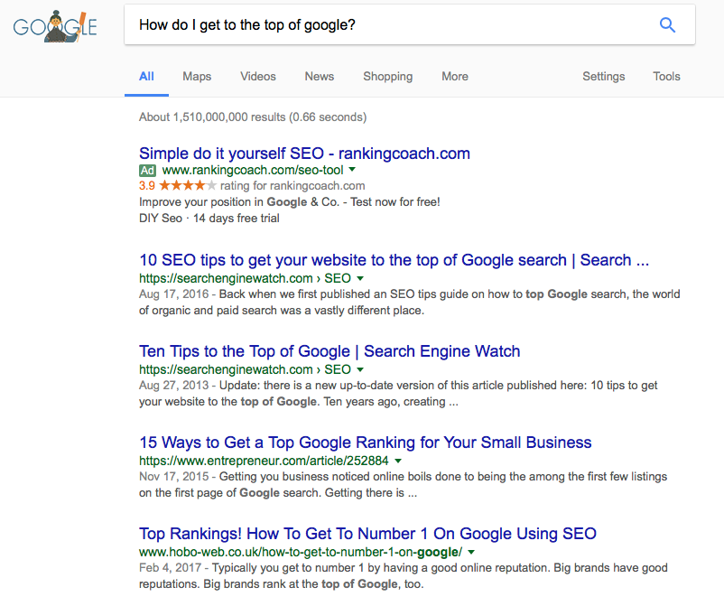This screenshot has height=606, width=724.
Task: Open 'Top Rankings! How To Get To Number 1' result
Action: click(367, 534)
